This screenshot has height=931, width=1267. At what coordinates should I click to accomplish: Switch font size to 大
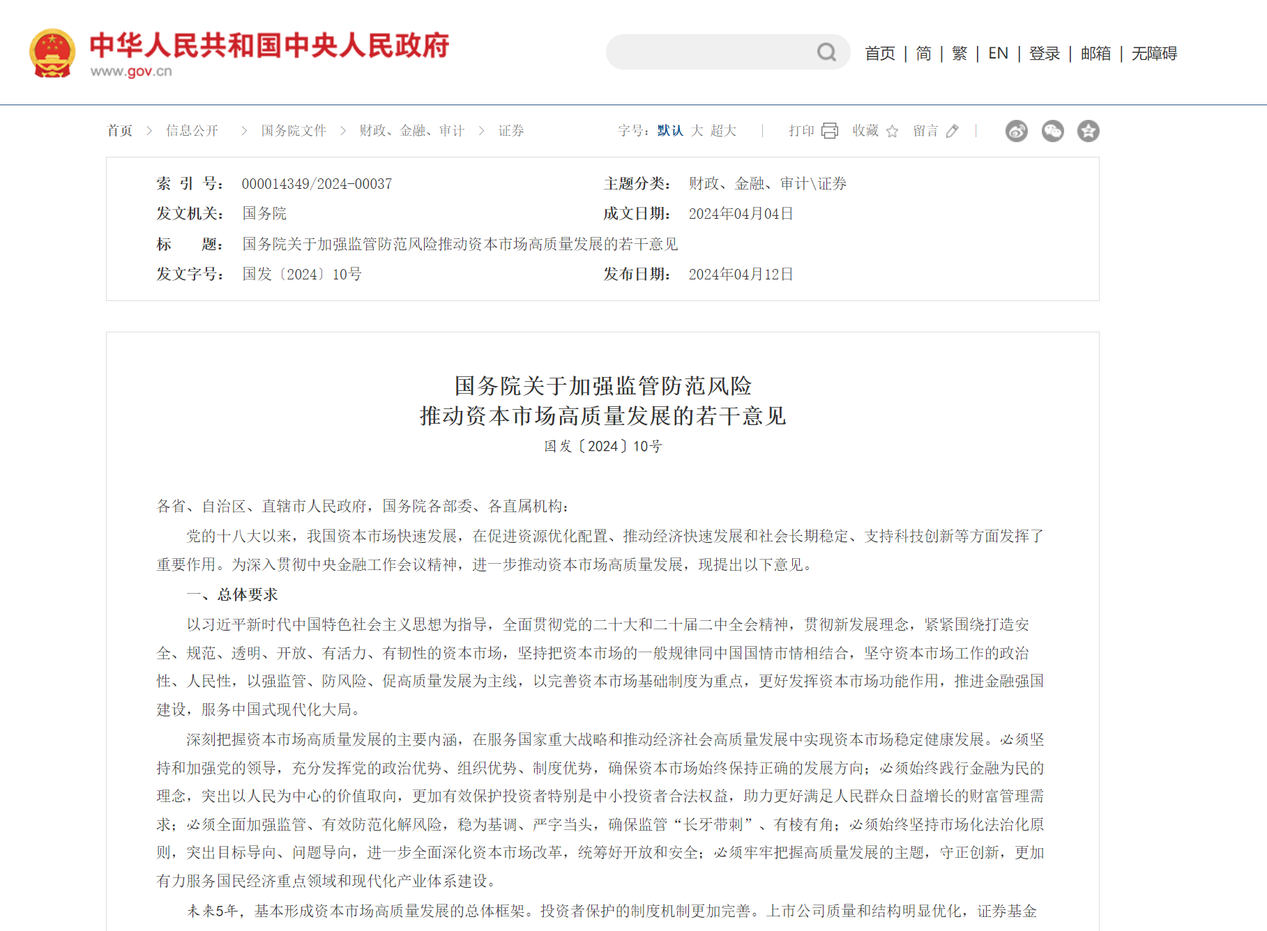[697, 131]
